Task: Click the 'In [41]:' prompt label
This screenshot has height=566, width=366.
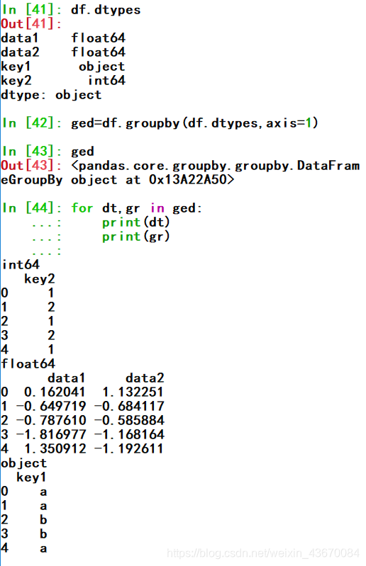Action: pyautogui.click(x=31, y=10)
